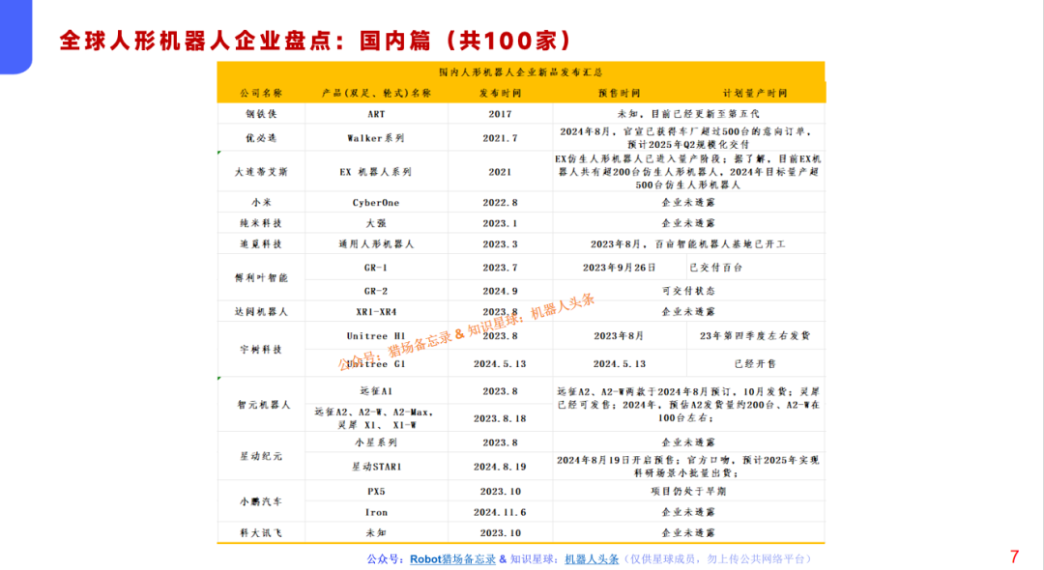Click the company cell 智元机器人
The width and height of the screenshot is (1044, 570).
[x=264, y=405]
